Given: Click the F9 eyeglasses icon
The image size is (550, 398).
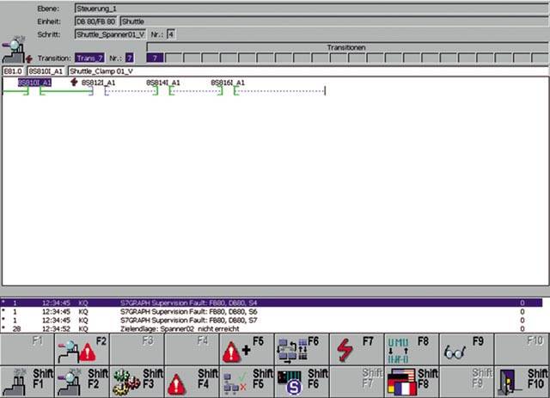Looking at the screenshot, I should 459,350.
